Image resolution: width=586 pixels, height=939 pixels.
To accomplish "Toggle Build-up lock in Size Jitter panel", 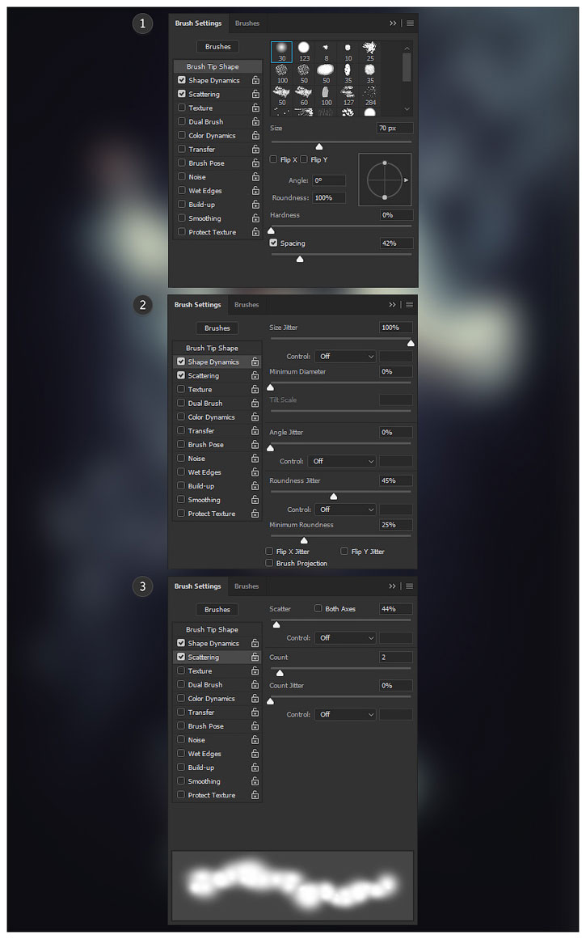I will (x=255, y=485).
